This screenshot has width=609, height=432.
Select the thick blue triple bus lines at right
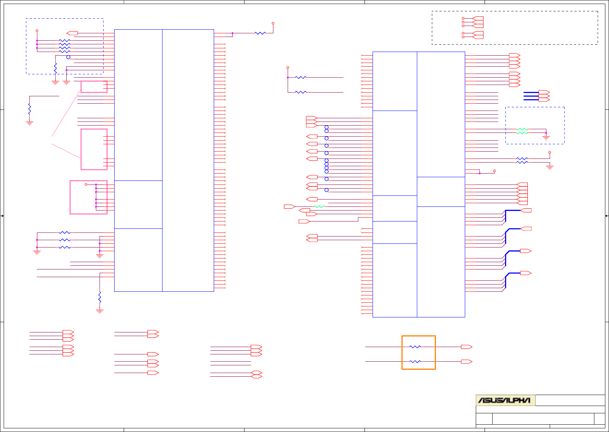[x=531, y=96]
